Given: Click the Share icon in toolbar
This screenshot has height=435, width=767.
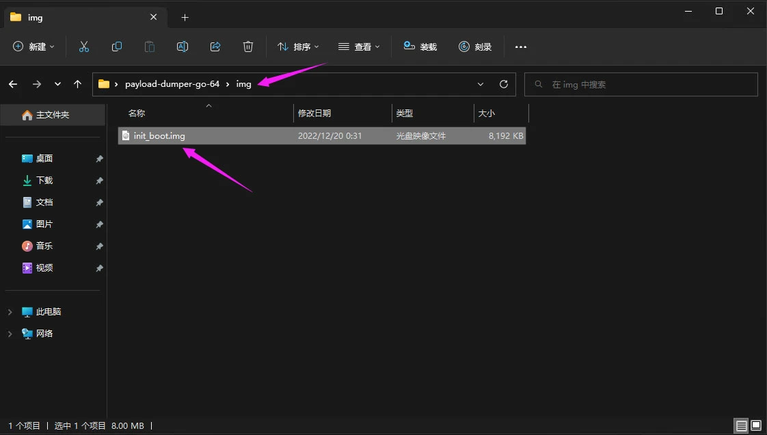Looking at the screenshot, I should pyautogui.click(x=215, y=47).
